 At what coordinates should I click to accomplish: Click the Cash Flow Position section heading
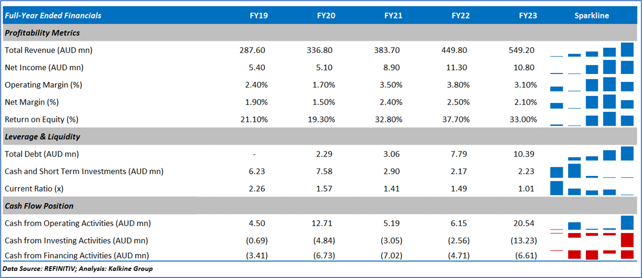tap(39, 206)
